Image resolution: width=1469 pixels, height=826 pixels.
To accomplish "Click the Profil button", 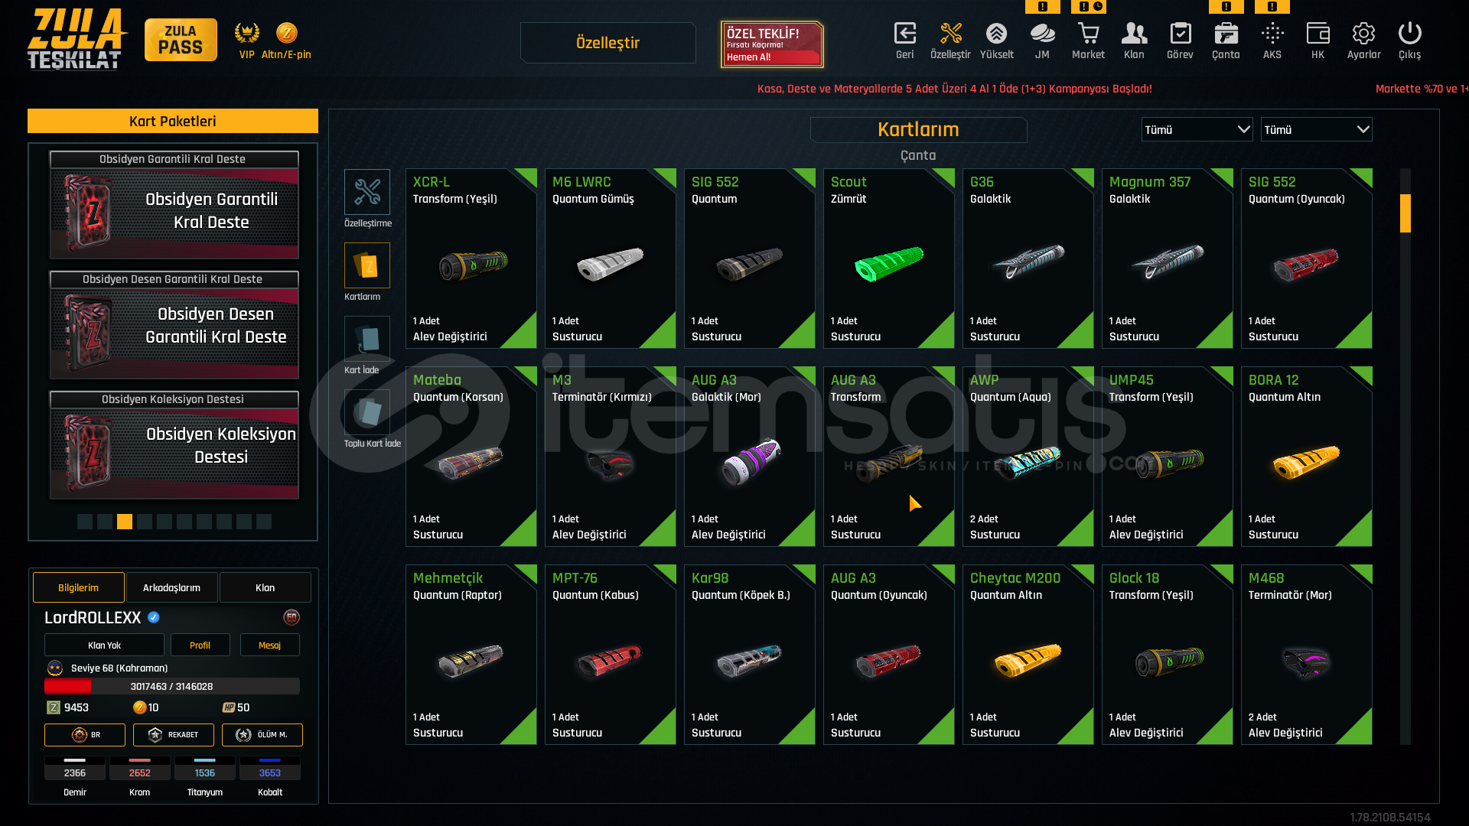I will coord(200,645).
